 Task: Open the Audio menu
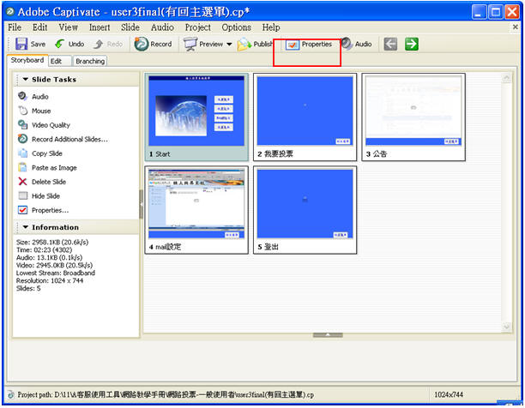tap(162, 27)
